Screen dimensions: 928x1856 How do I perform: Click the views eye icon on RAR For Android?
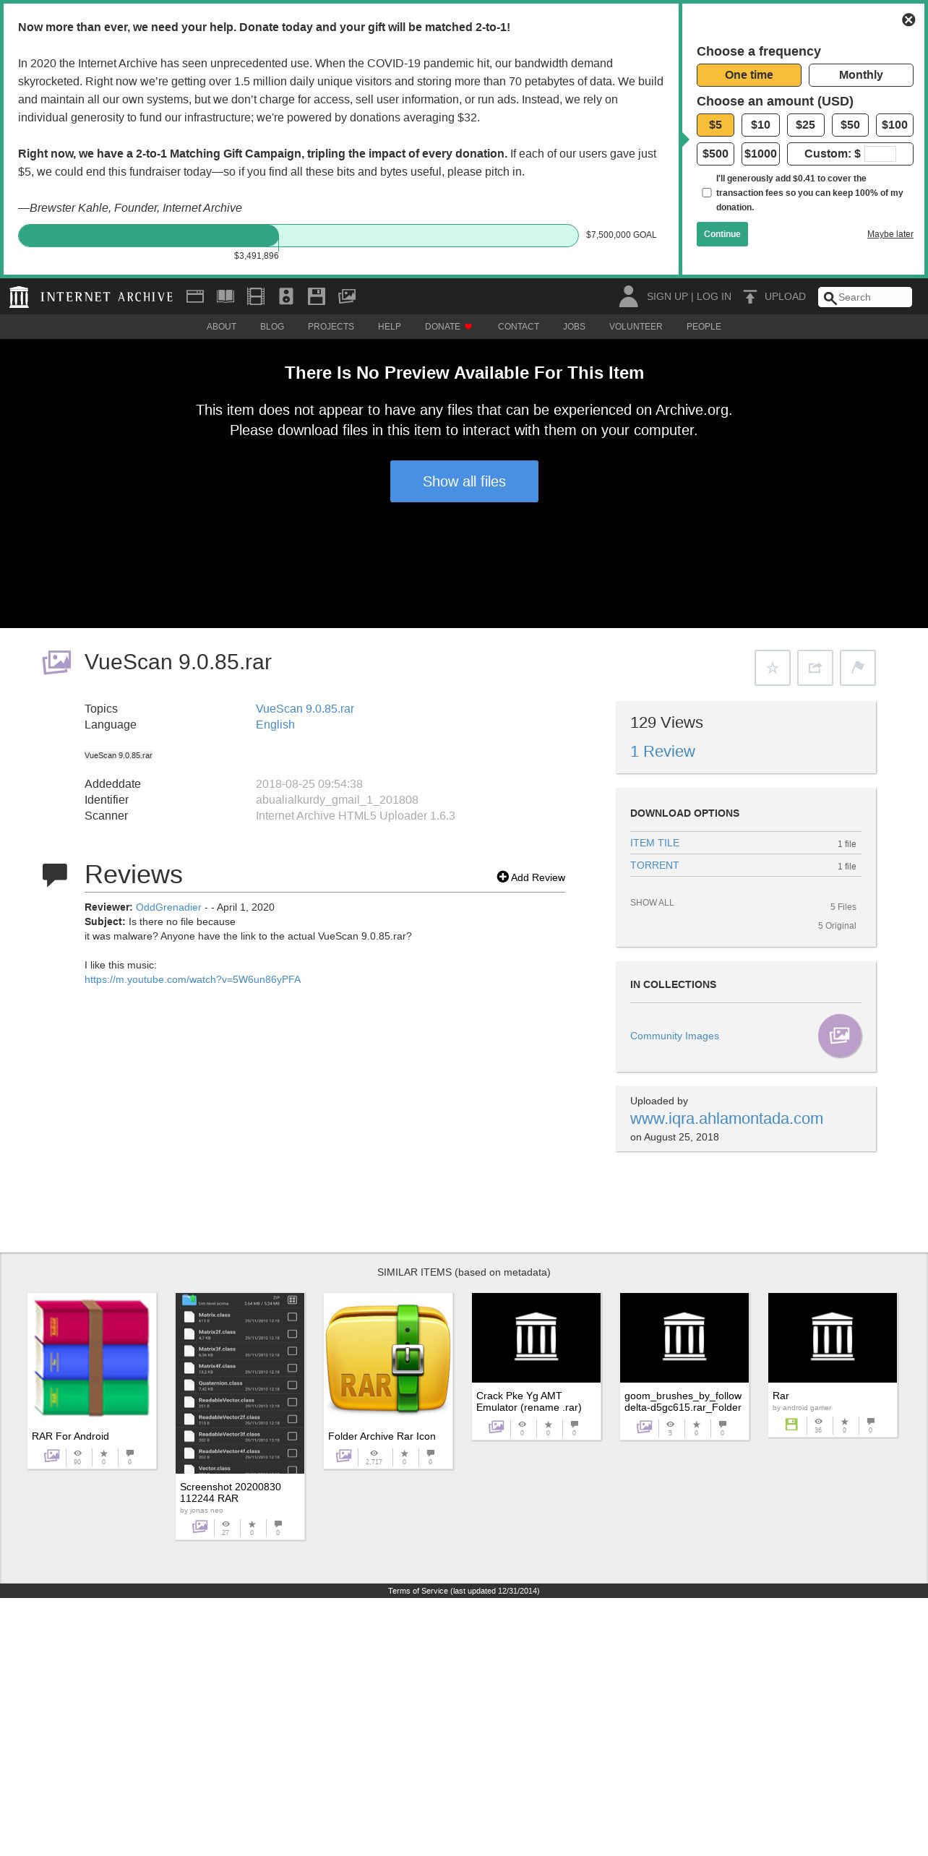coord(77,1453)
